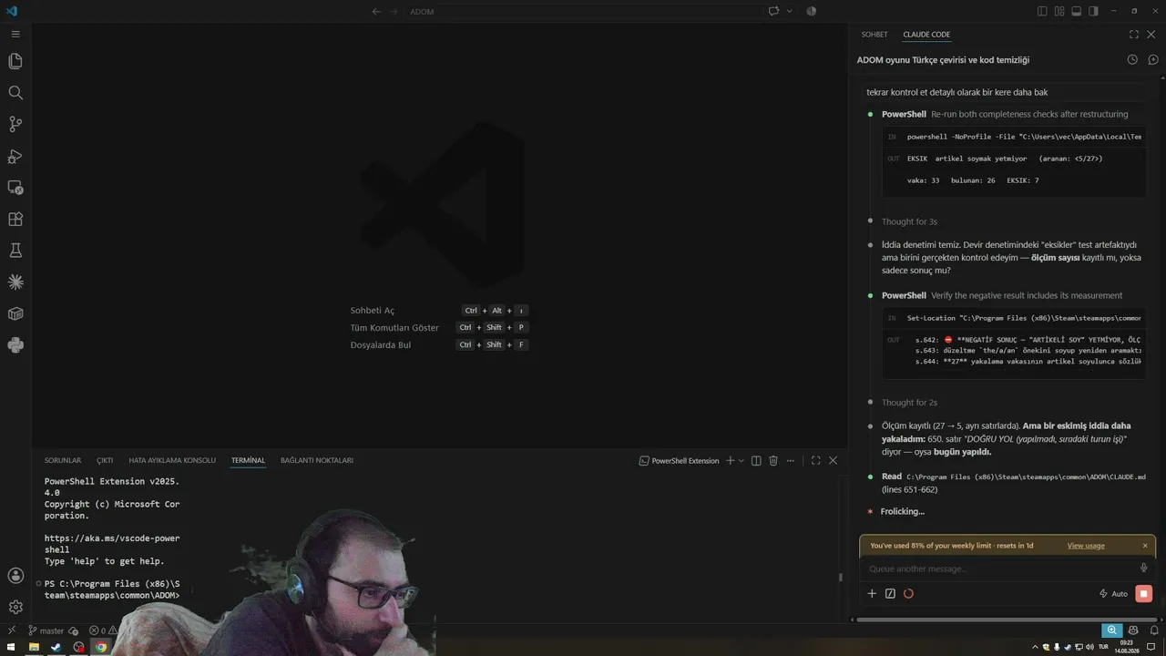Select the PowerShell Extension terminal label

679,461
